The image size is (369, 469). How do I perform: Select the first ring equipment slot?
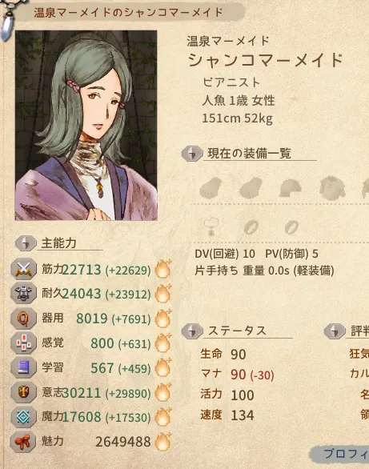(251, 227)
